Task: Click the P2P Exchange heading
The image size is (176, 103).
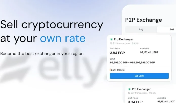Action: click(143, 20)
